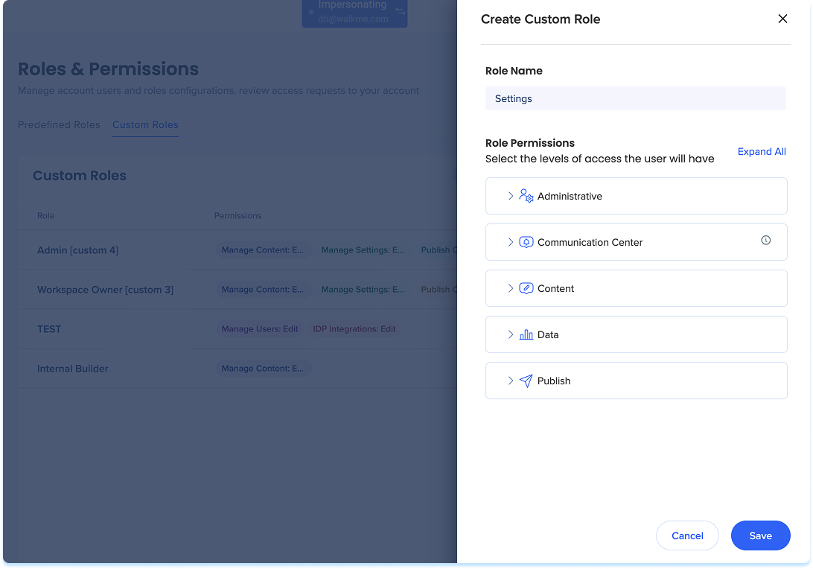Expand the Publish permissions chevron
The height and width of the screenshot is (569, 813).
pyautogui.click(x=511, y=381)
